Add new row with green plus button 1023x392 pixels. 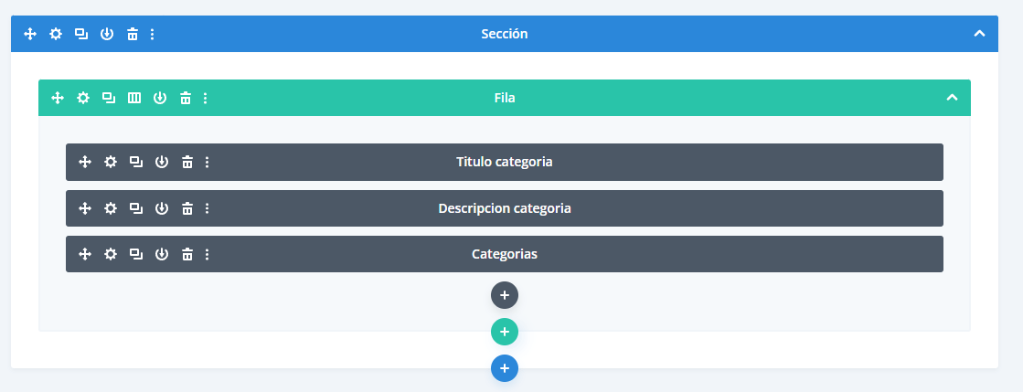pos(505,332)
